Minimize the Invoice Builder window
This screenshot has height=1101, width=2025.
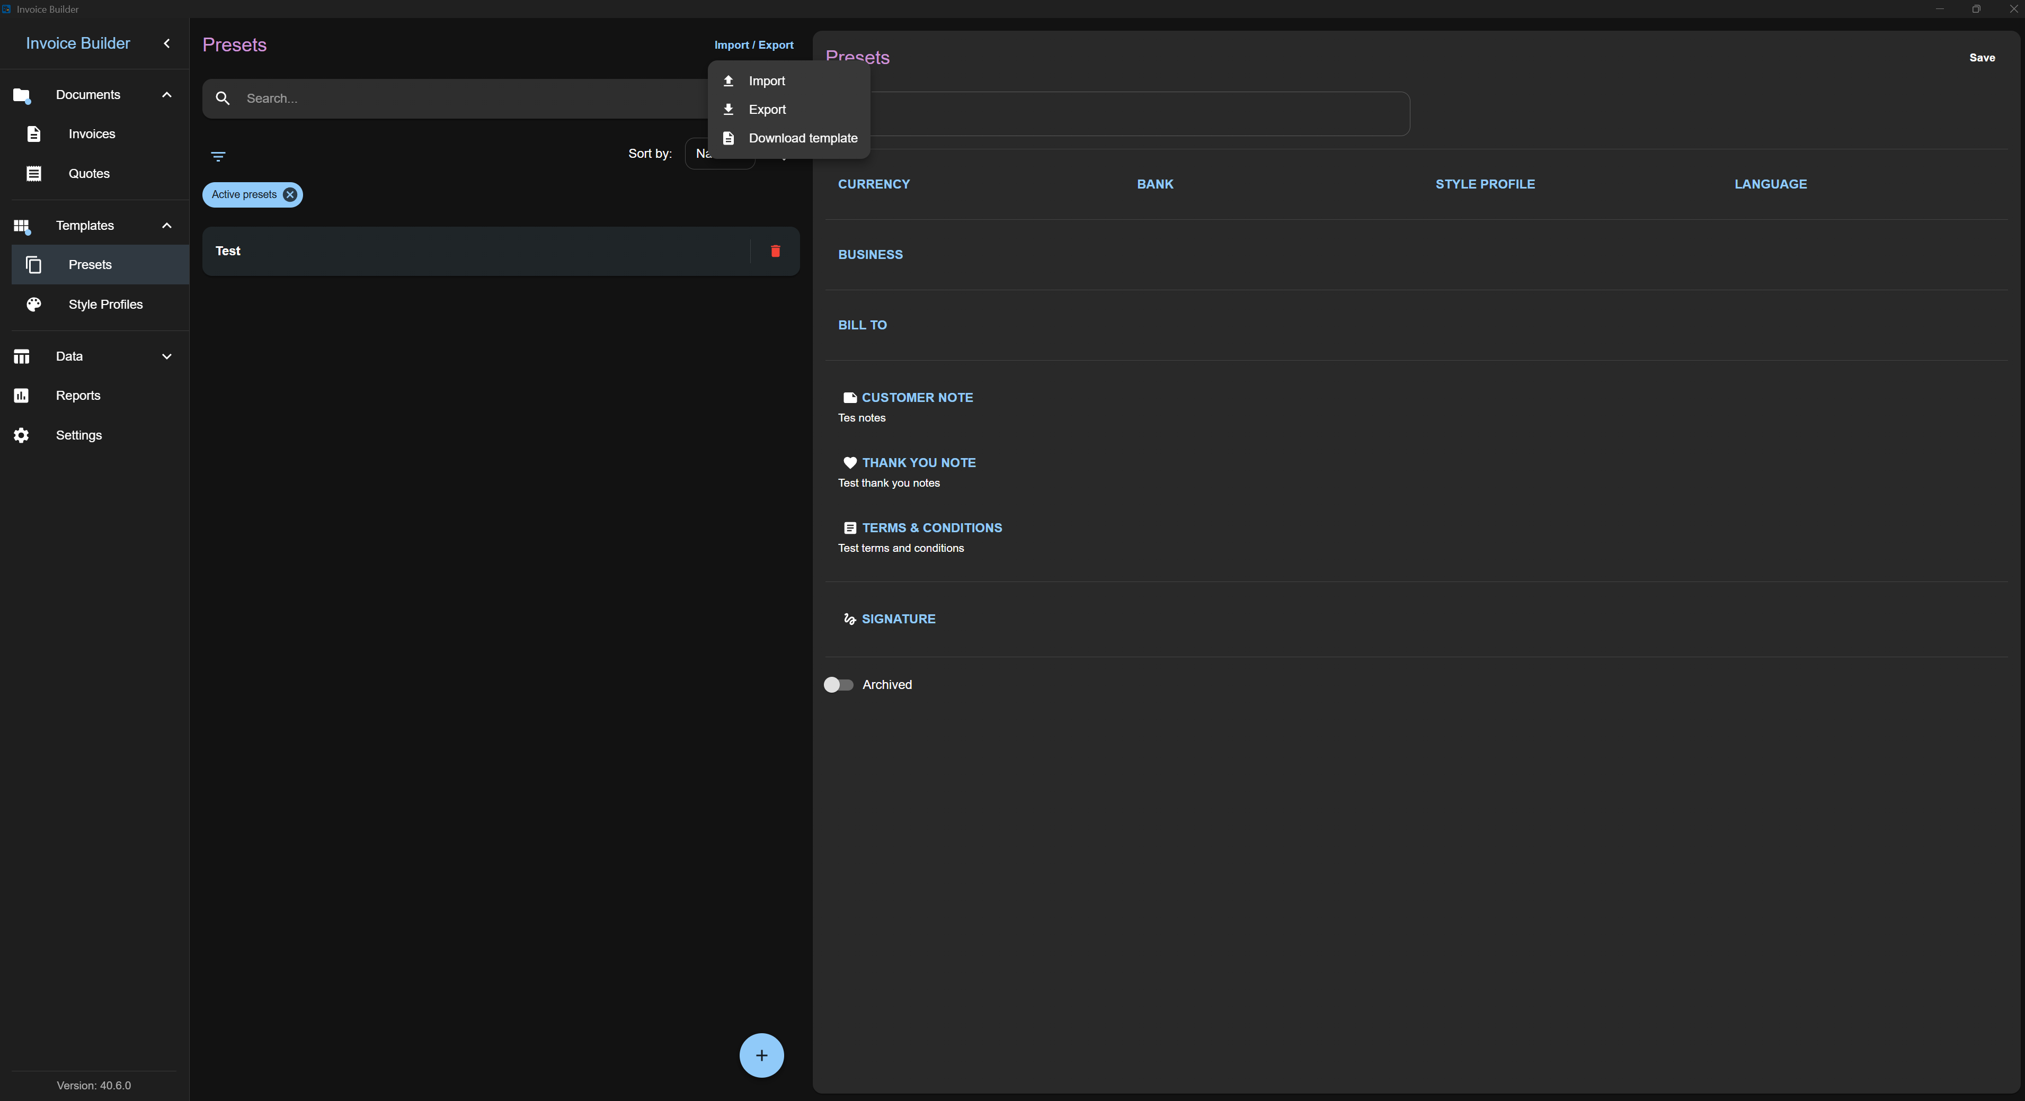(1939, 8)
